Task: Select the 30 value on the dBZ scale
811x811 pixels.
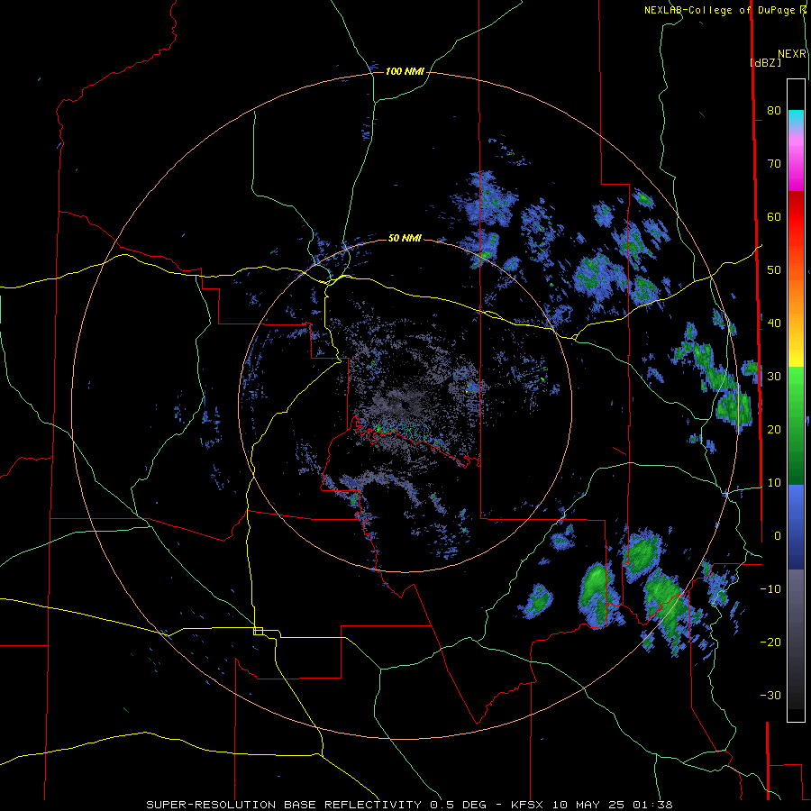Action: pyautogui.click(x=774, y=376)
